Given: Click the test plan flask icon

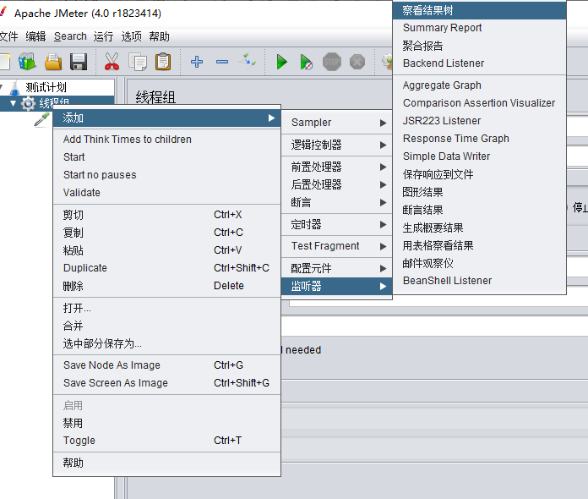Looking at the screenshot, I should [x=15, y=87].
